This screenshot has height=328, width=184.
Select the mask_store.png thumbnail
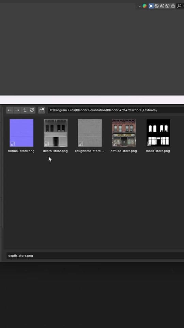[158, 133]
